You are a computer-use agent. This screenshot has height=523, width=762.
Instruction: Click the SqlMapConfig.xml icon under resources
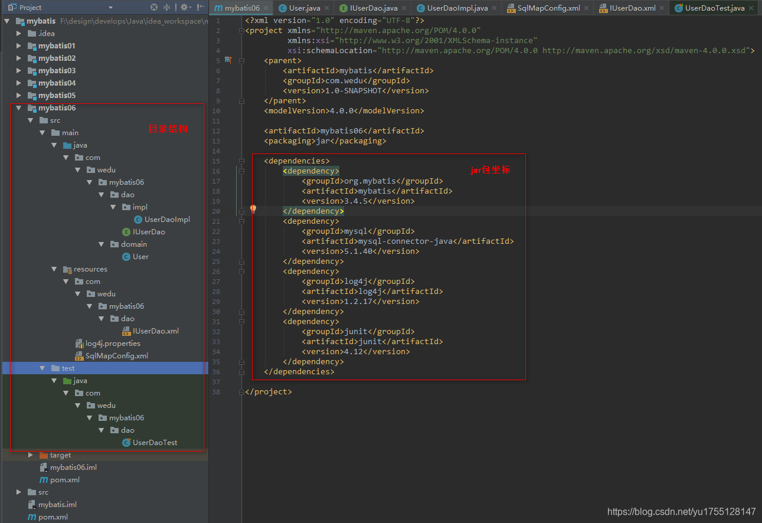(x=80, y=355)
